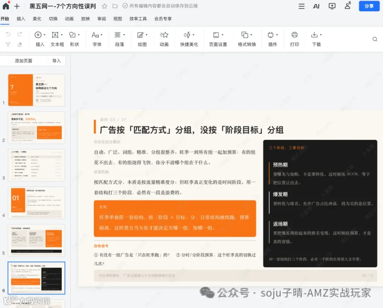This screenshot has height=308, width=383.
Task: Launch the AI assistant
Action: pyautogui.click(x=316, y=6)
